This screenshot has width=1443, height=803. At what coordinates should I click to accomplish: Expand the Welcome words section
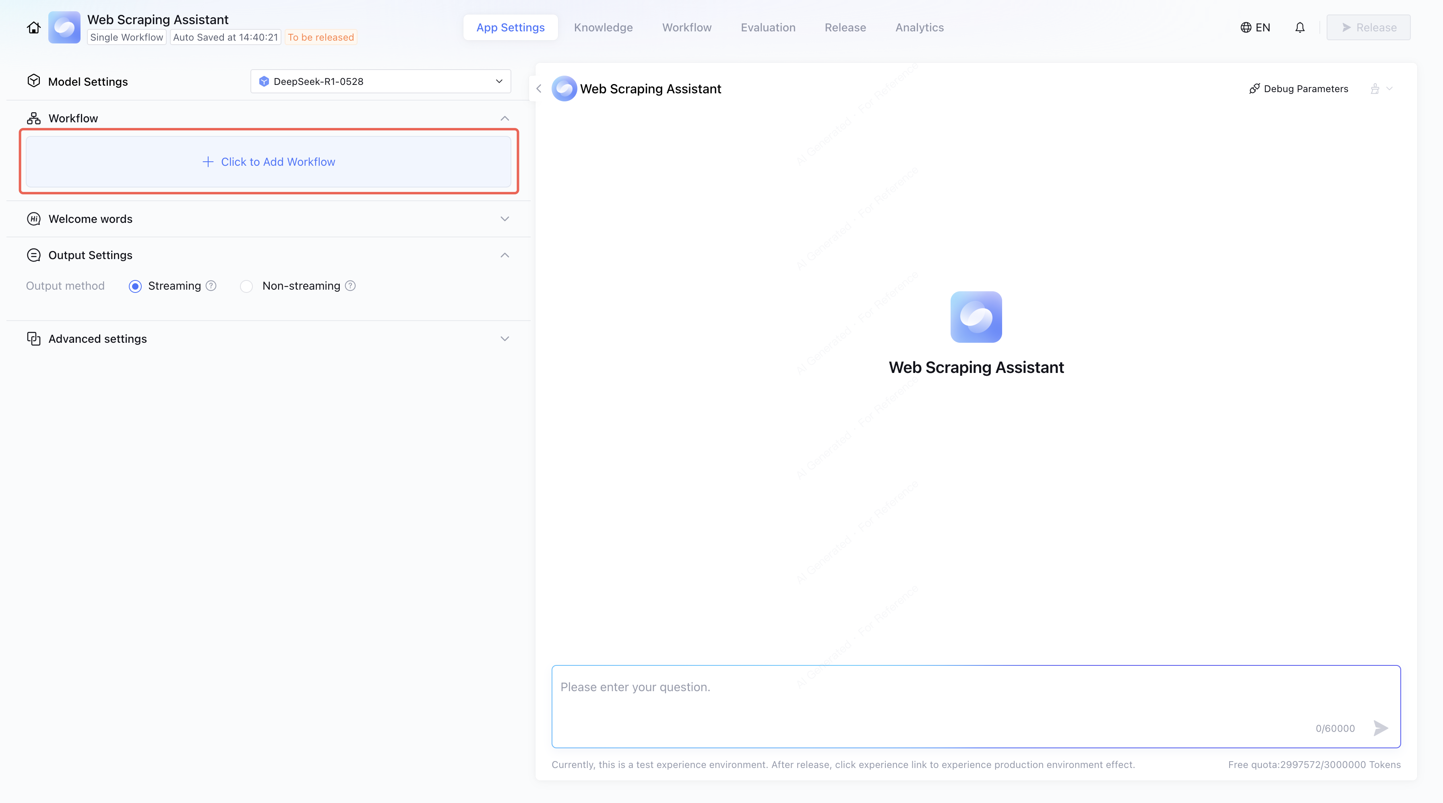point(504,219)
